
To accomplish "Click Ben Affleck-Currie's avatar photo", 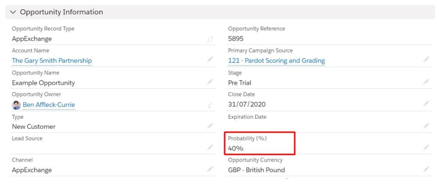I will (x=16, y=105).
